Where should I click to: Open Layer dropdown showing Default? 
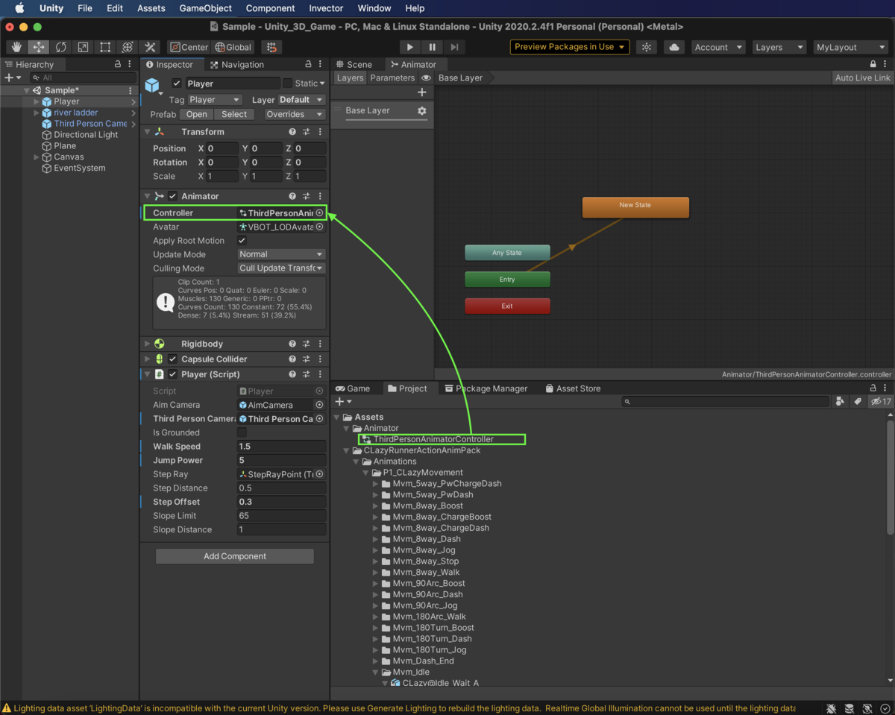point(301,99)
